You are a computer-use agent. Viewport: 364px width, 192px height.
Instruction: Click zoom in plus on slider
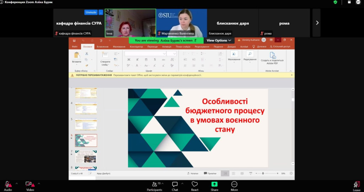click(x=277, y=173)
